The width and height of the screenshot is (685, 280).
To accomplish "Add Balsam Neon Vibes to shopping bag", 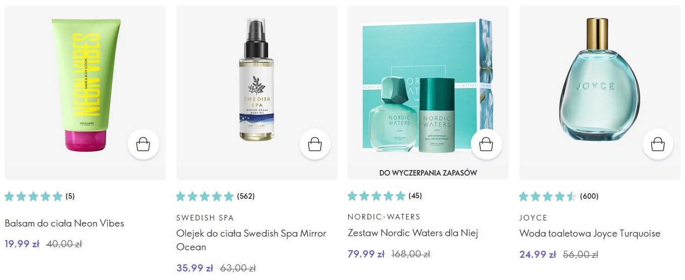I will [x=143, y=144].
